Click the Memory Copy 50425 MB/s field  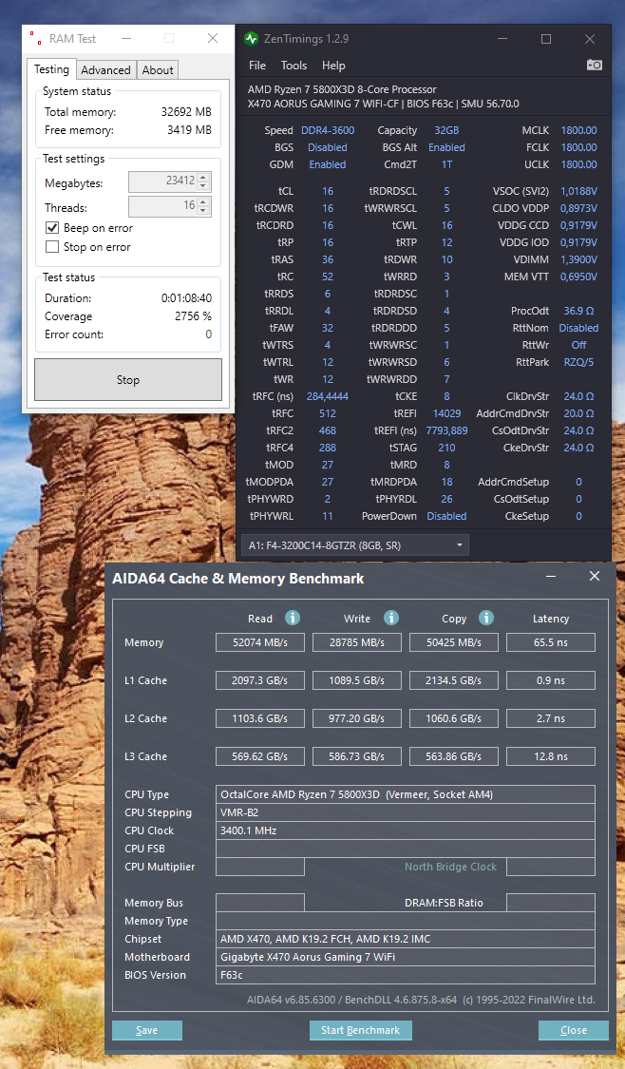[453, 642]
